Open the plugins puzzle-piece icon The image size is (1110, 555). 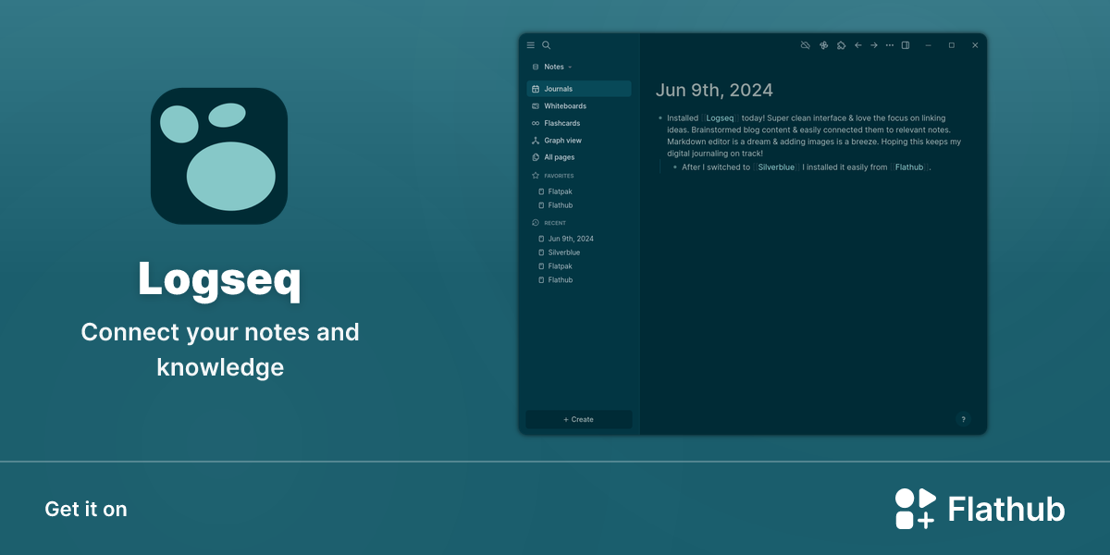point(841,45)
